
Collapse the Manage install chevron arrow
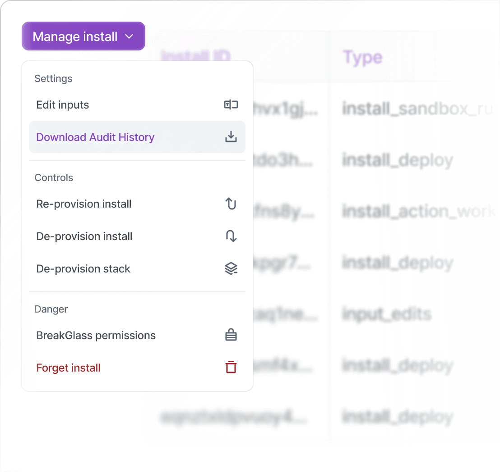coord(129,36)
